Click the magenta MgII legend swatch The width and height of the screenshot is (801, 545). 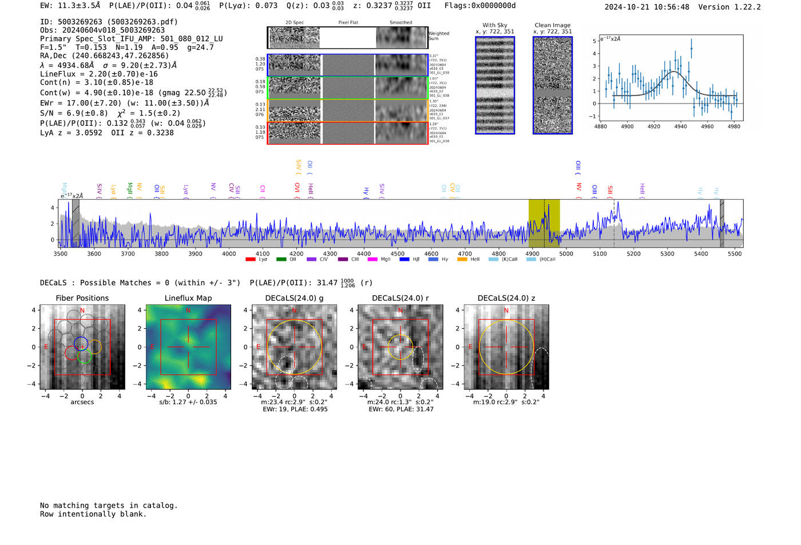[x=372, y=259]
